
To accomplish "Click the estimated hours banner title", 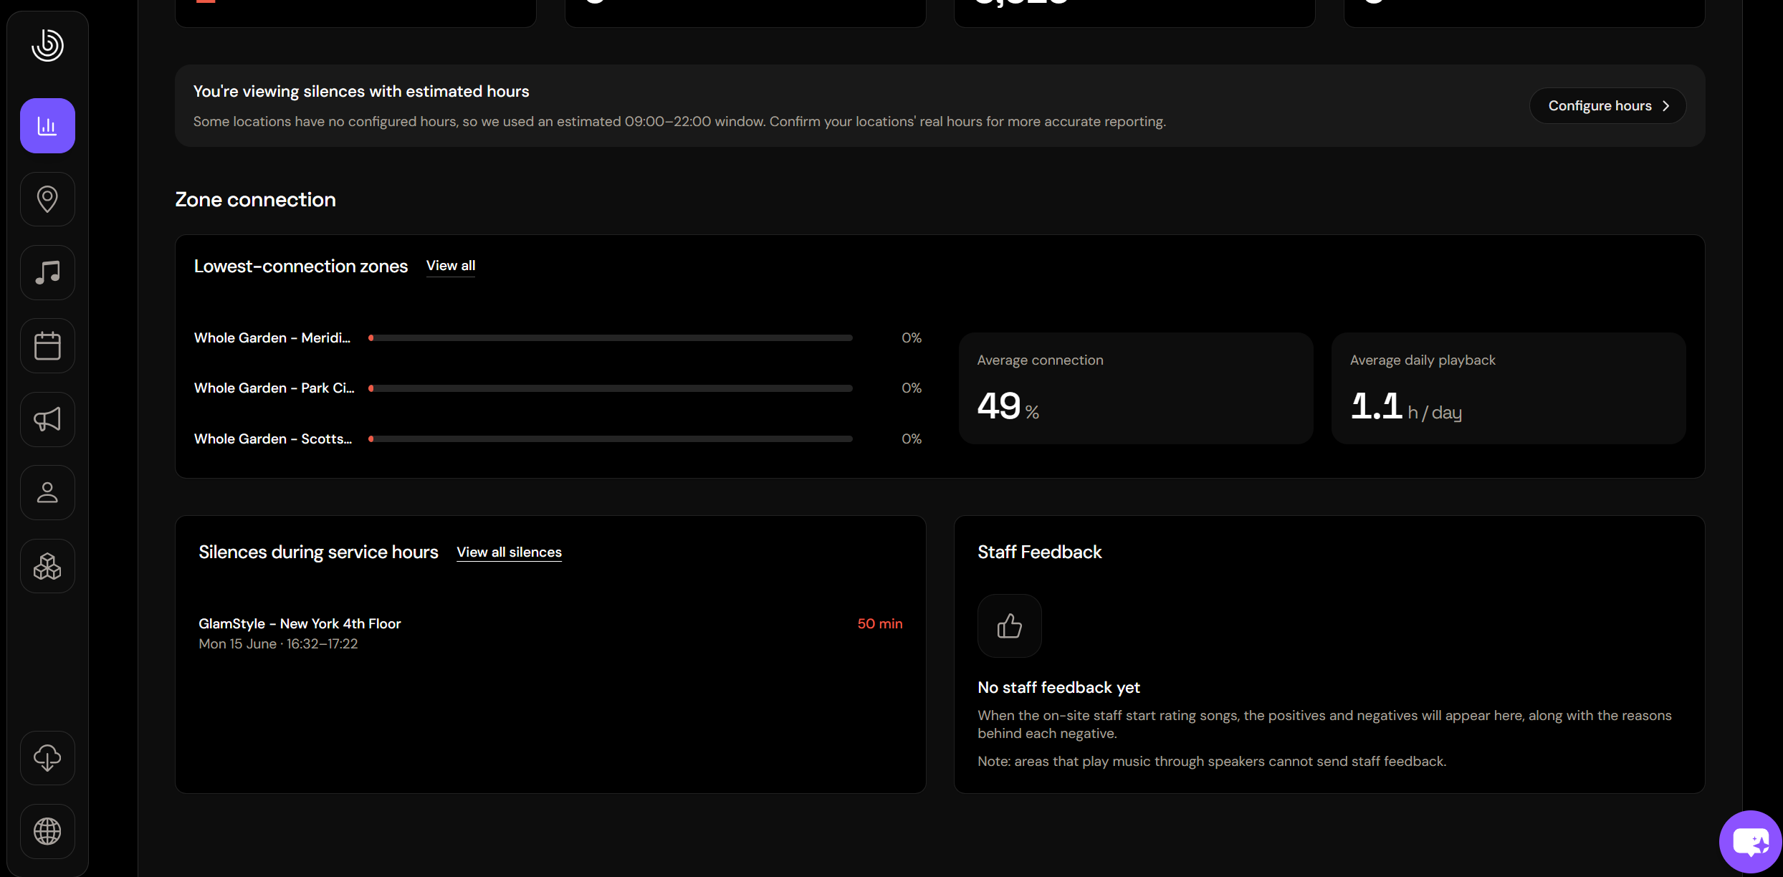I will [x=361, y=92].
